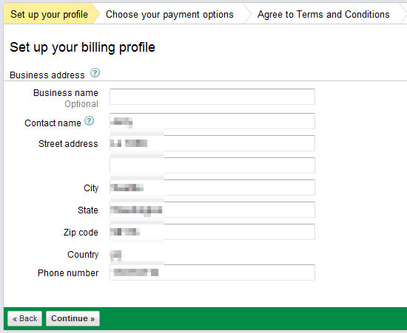Select the first Street address field
Screen dimensions: 407x333
point(212,143)
